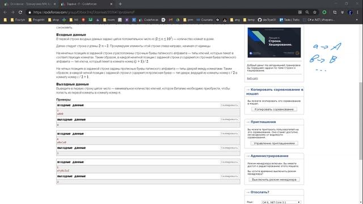Screen dimensions: 363x204
Task: Copy the first example's output data
Action: (229, 120)
